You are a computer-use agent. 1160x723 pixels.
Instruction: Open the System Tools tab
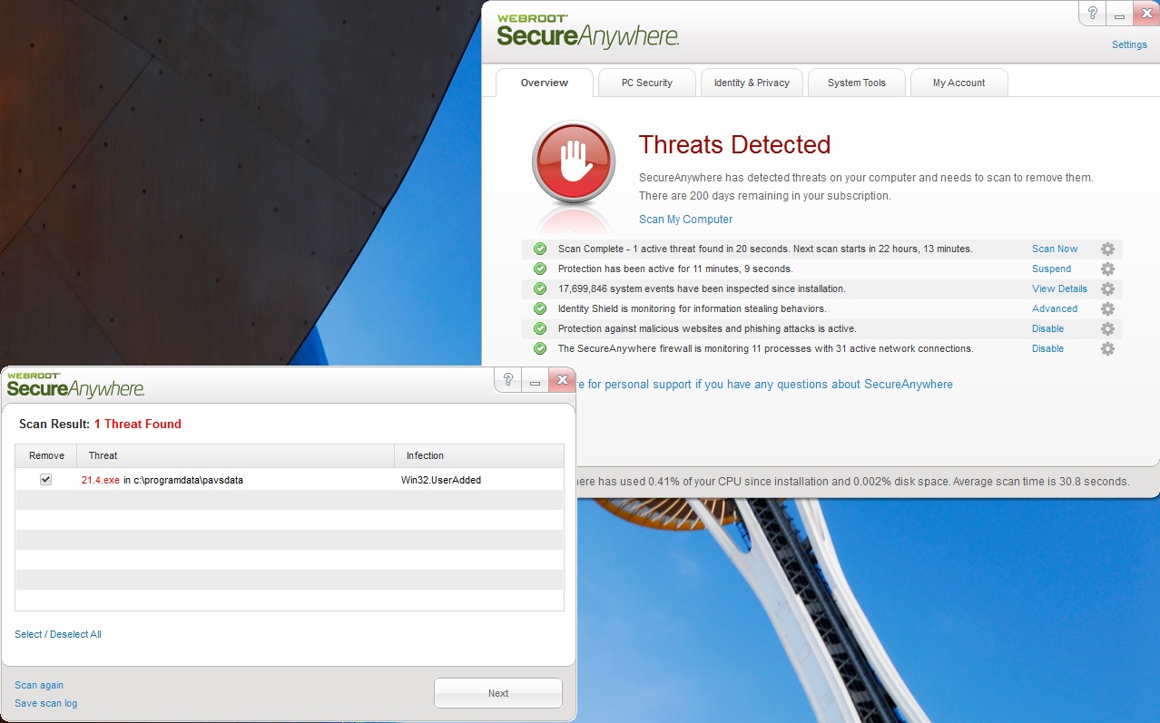pos(857,83)
